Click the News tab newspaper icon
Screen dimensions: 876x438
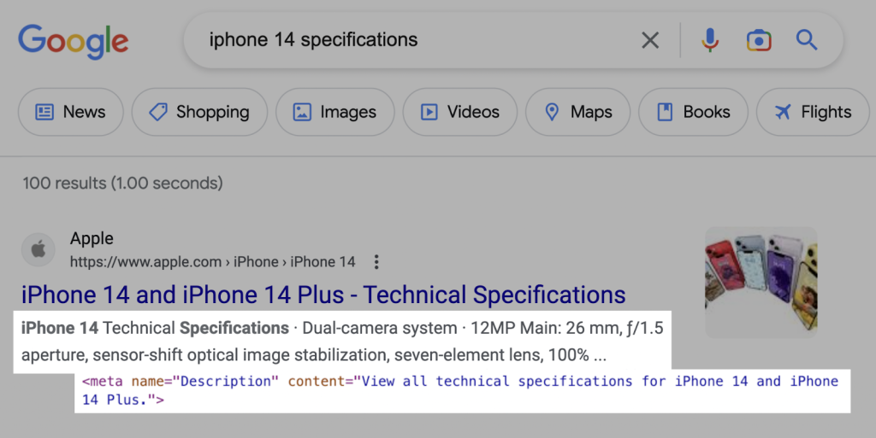44,112
